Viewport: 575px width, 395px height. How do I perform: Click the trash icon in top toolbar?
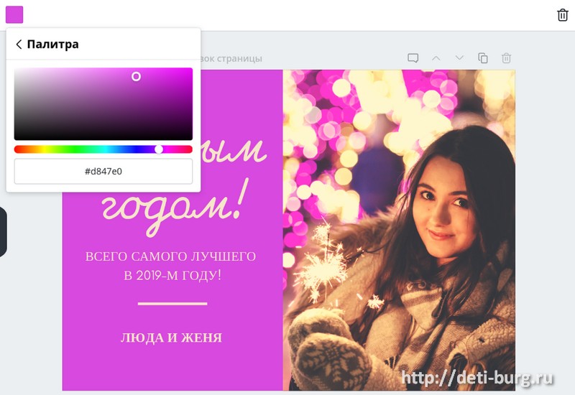click(x=563, y=15)
